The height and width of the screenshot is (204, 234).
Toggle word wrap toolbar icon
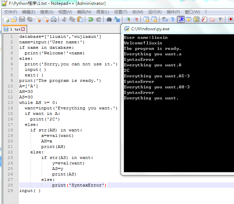[165, 19]
